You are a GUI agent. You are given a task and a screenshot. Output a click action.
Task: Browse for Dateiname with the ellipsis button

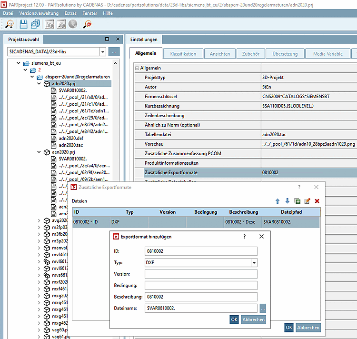263,308
